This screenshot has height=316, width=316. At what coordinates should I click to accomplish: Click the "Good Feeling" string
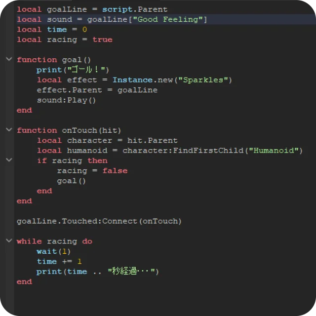point(168,20)
